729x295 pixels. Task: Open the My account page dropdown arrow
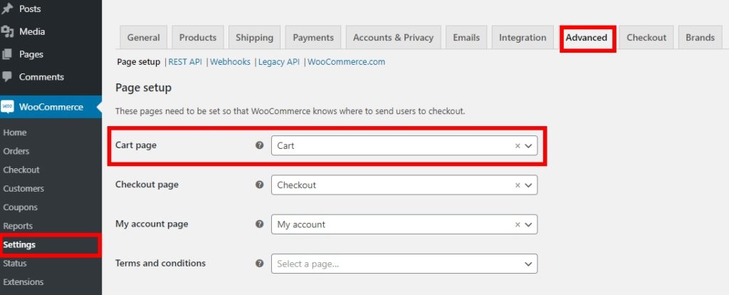tap(528, 224)
